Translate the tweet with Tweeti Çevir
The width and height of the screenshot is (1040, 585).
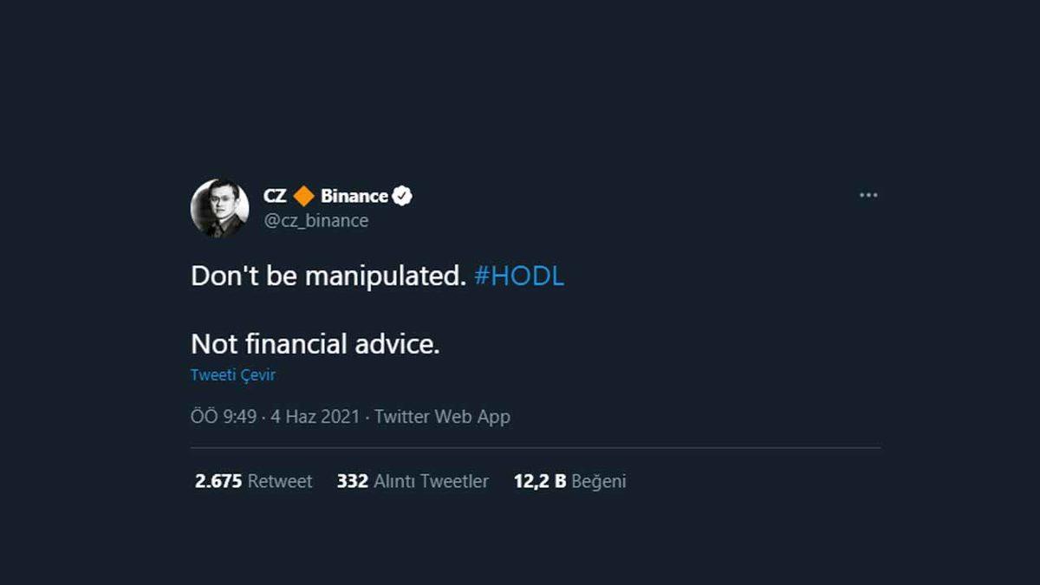click(x=233, y=374)
